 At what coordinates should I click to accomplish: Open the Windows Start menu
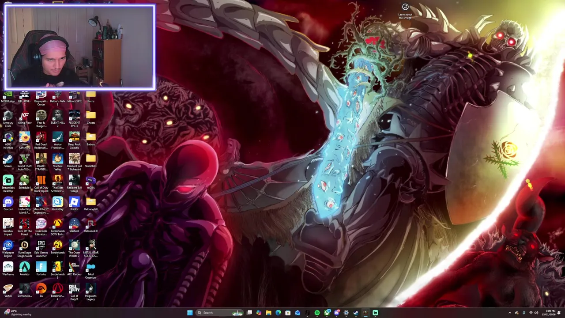click(190, 313)
